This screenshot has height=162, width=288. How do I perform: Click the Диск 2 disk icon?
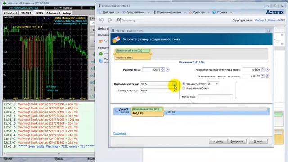pos(117,111)
